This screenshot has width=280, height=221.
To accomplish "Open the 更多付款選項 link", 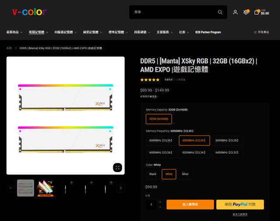I will pyautogui.click(x=240, y=214).
